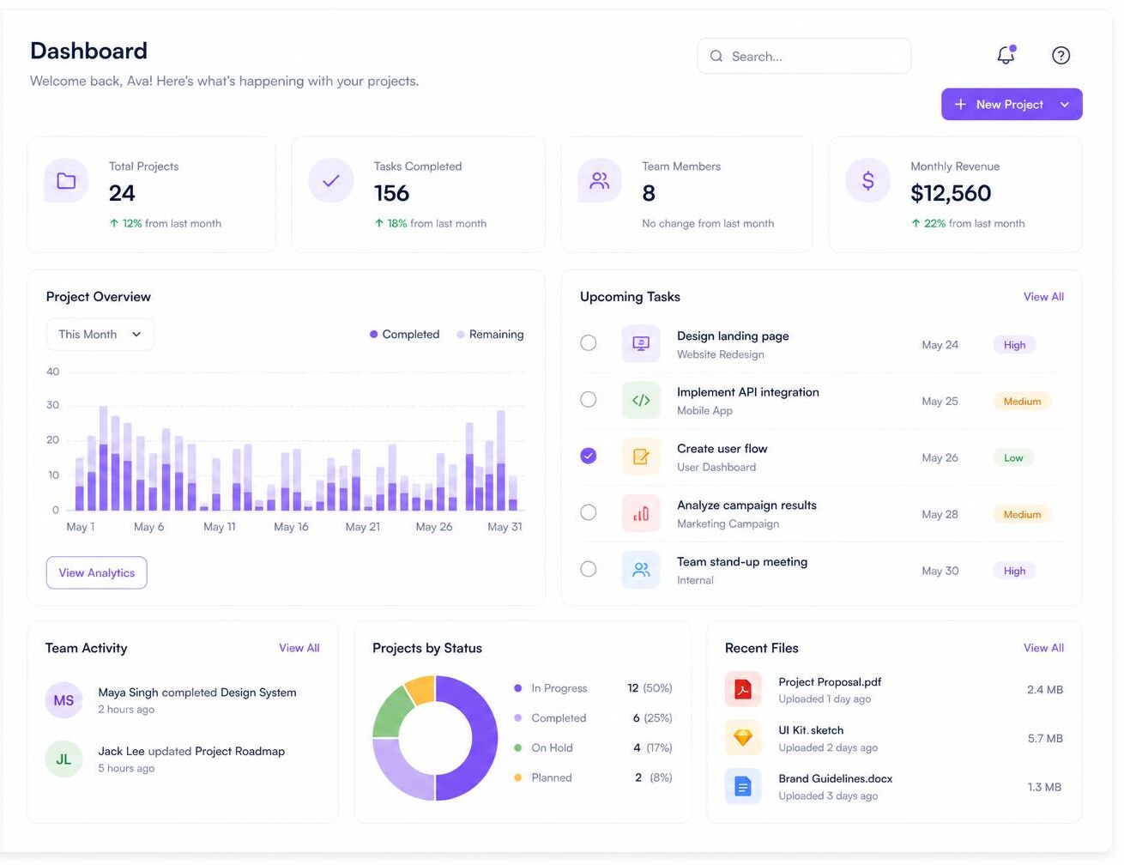The width and height of the screenshot is (1124, 865).
Task: Click the In Progress donut chart segment
Action: pos(480,738)
